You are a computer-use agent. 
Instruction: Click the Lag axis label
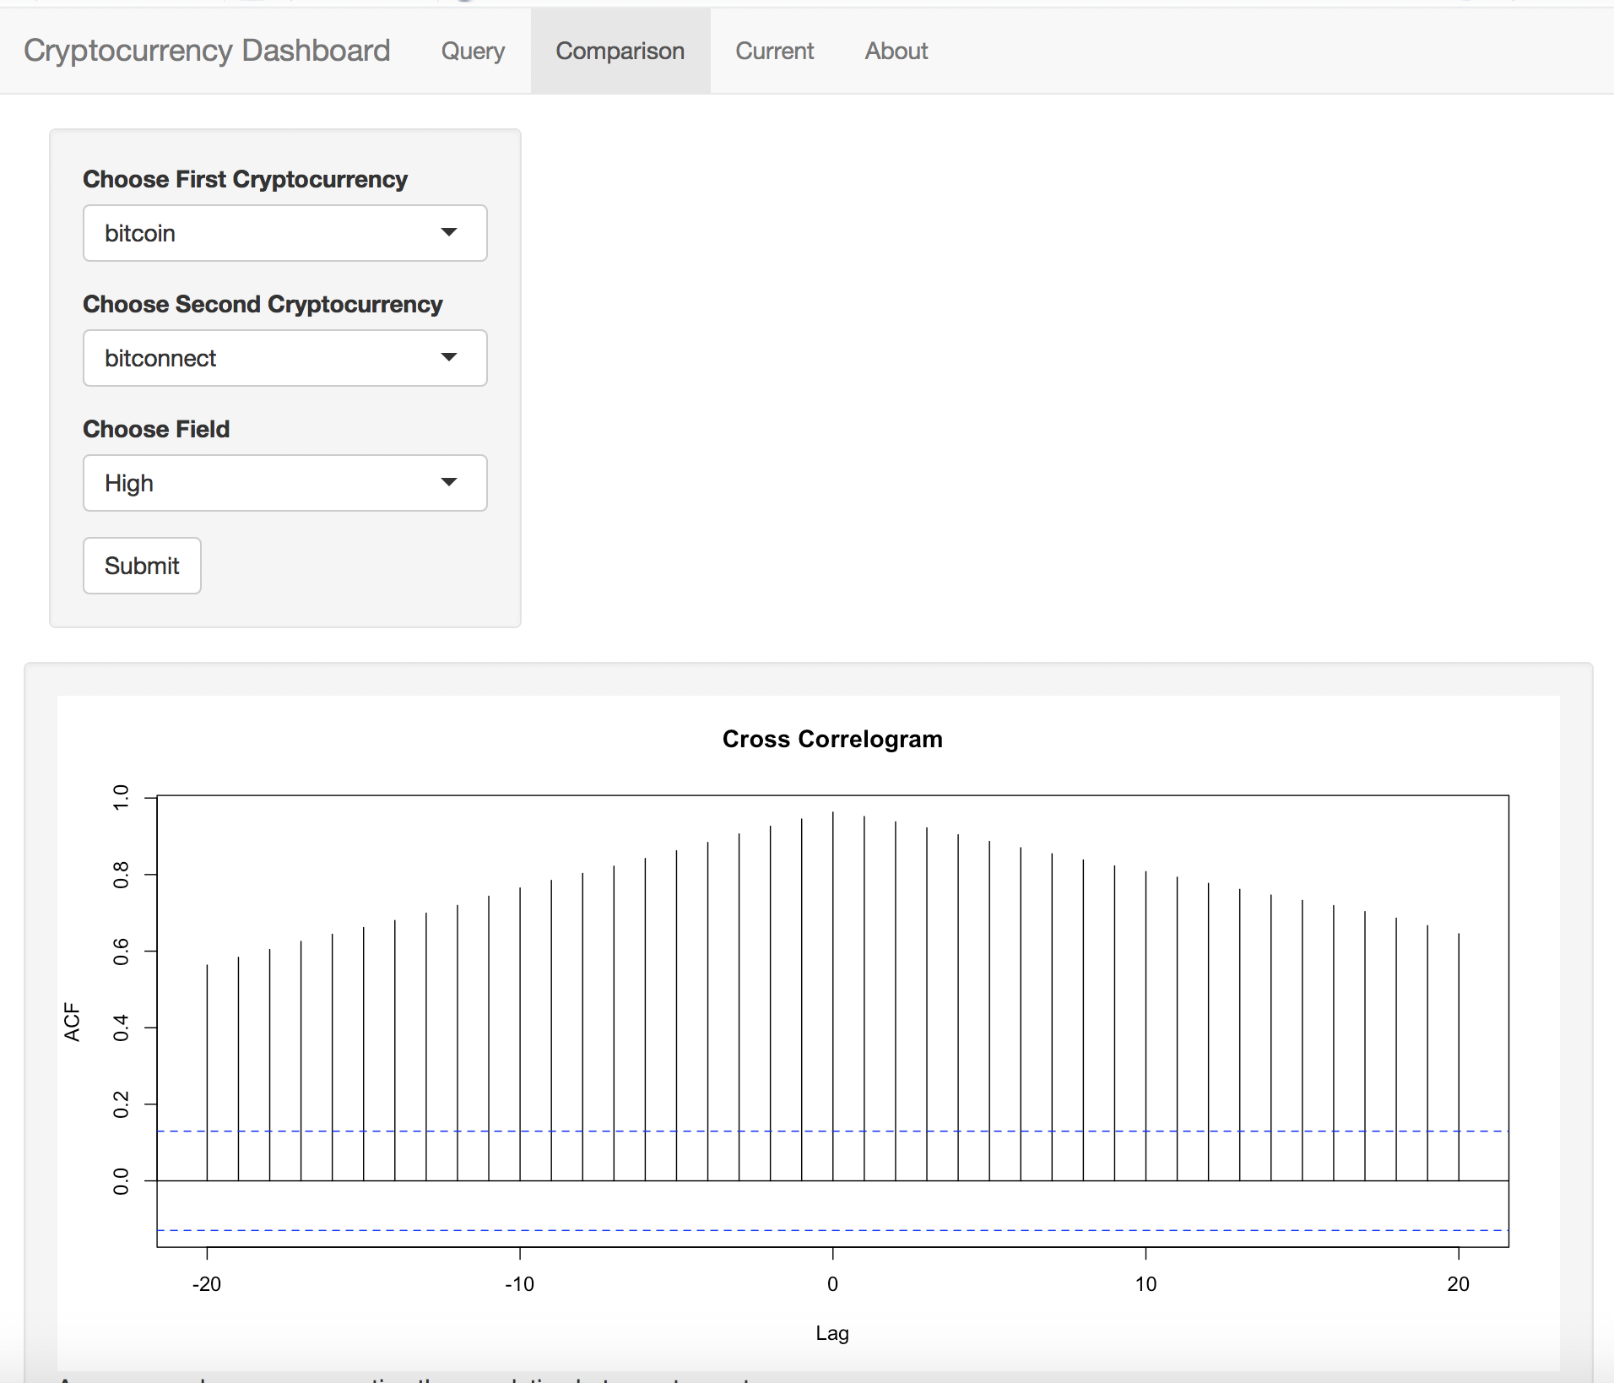point(832,1333)
